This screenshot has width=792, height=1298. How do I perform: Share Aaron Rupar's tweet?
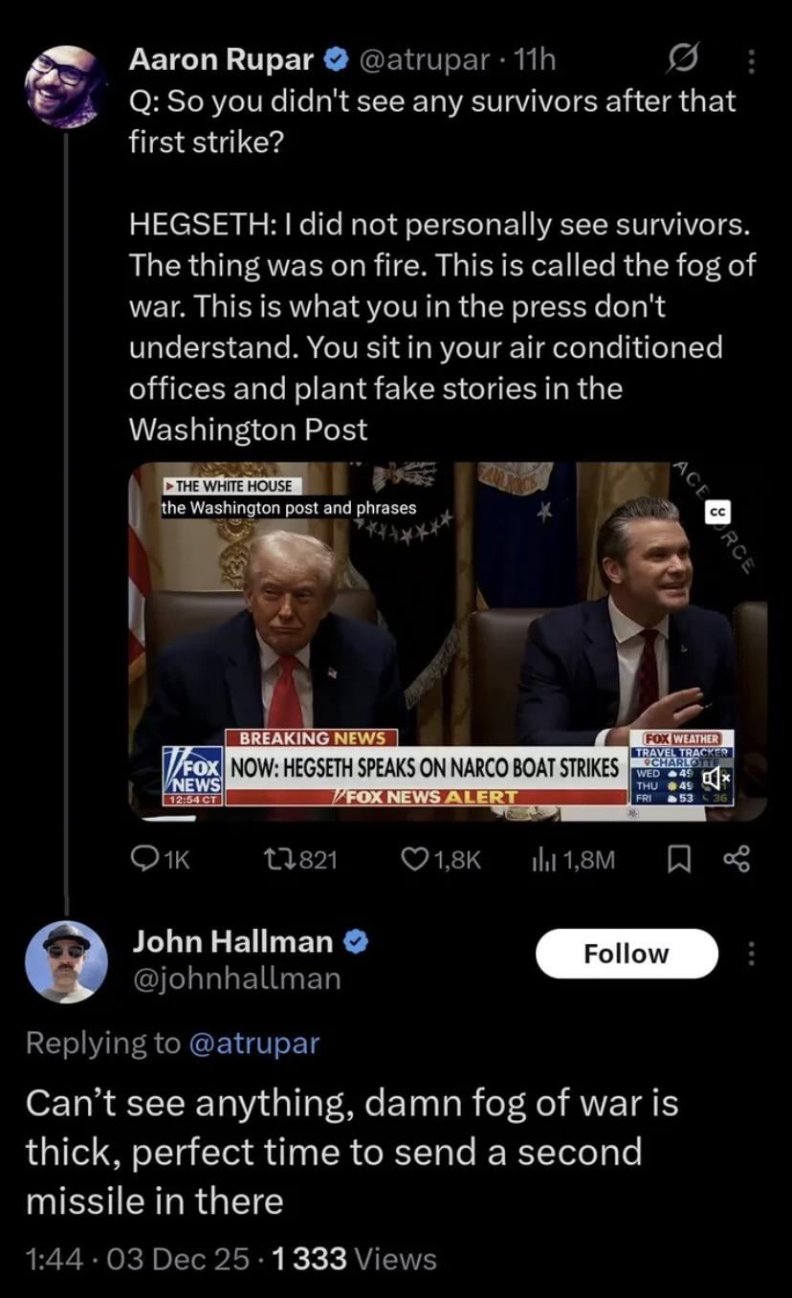coord(737,861)
